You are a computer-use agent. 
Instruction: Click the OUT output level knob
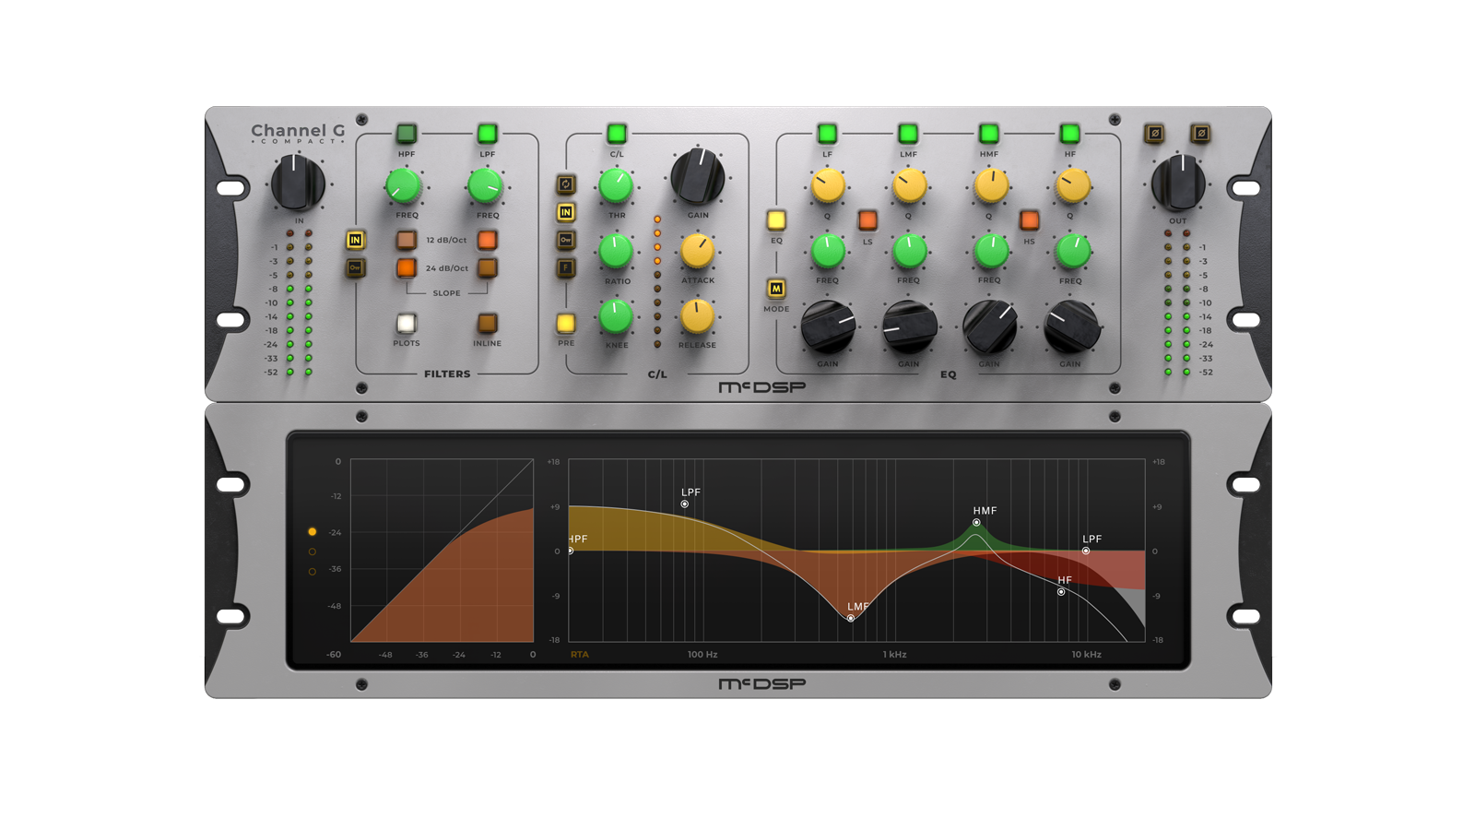(1178, 183)
